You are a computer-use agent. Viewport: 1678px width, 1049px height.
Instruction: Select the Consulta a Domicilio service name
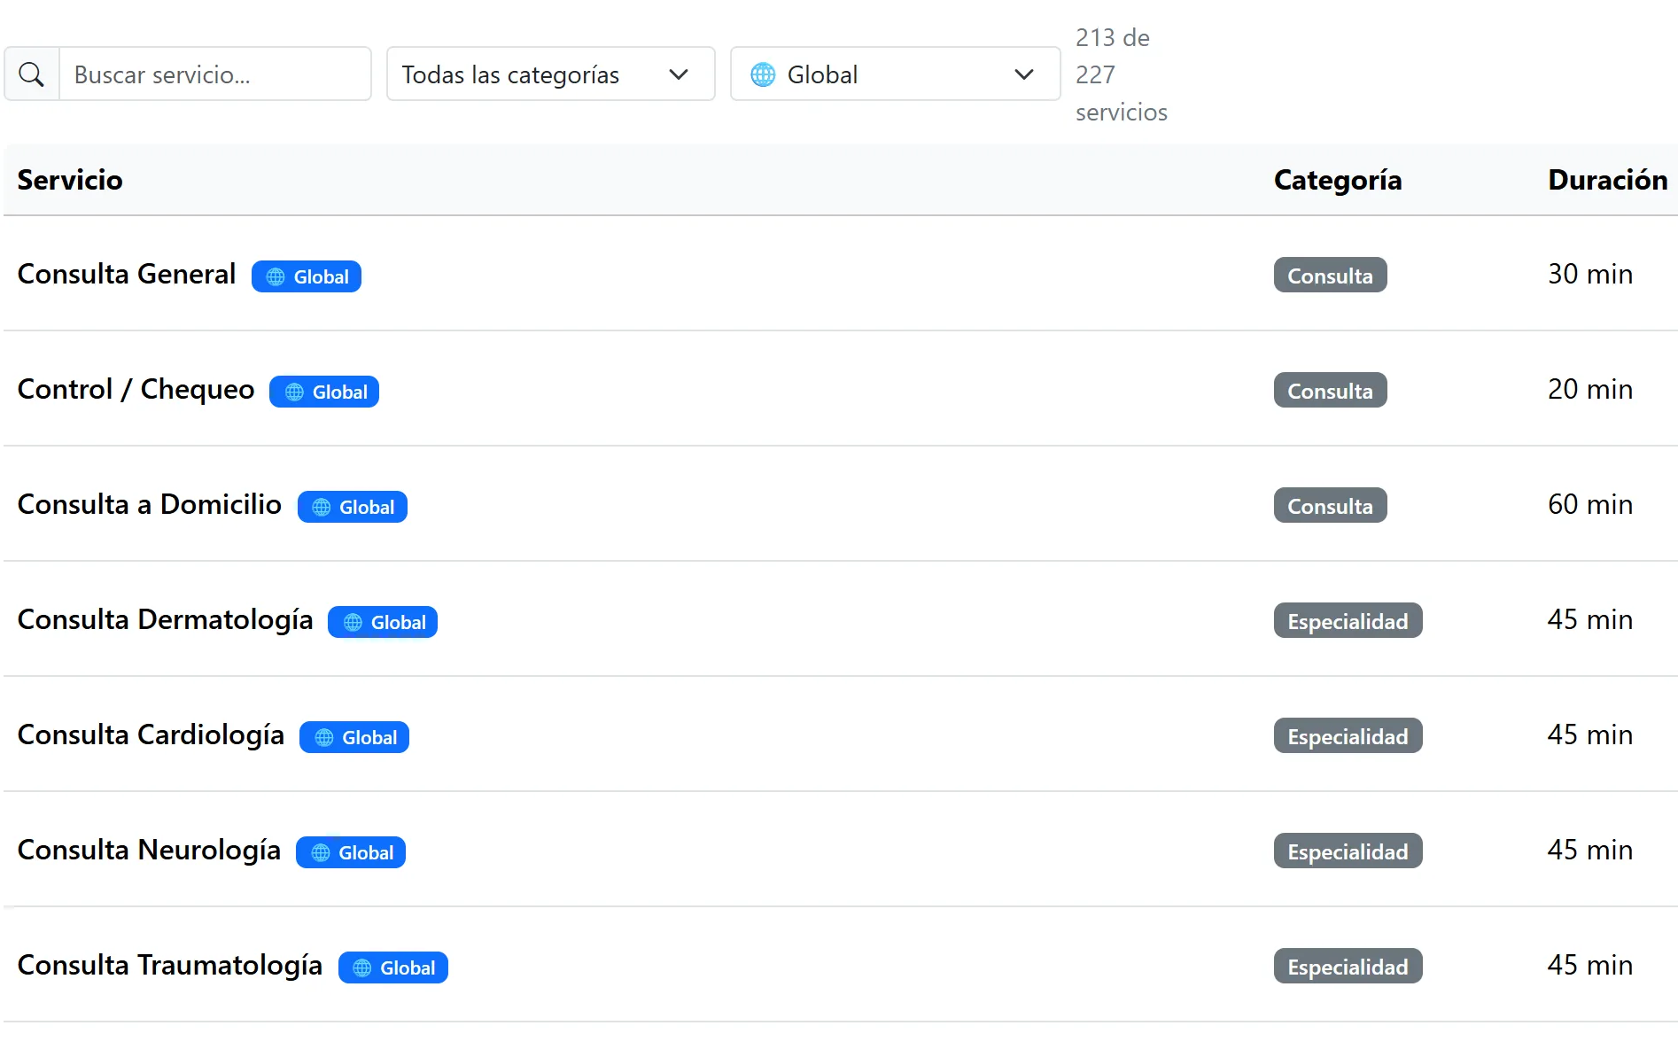(x=150, y=504)
